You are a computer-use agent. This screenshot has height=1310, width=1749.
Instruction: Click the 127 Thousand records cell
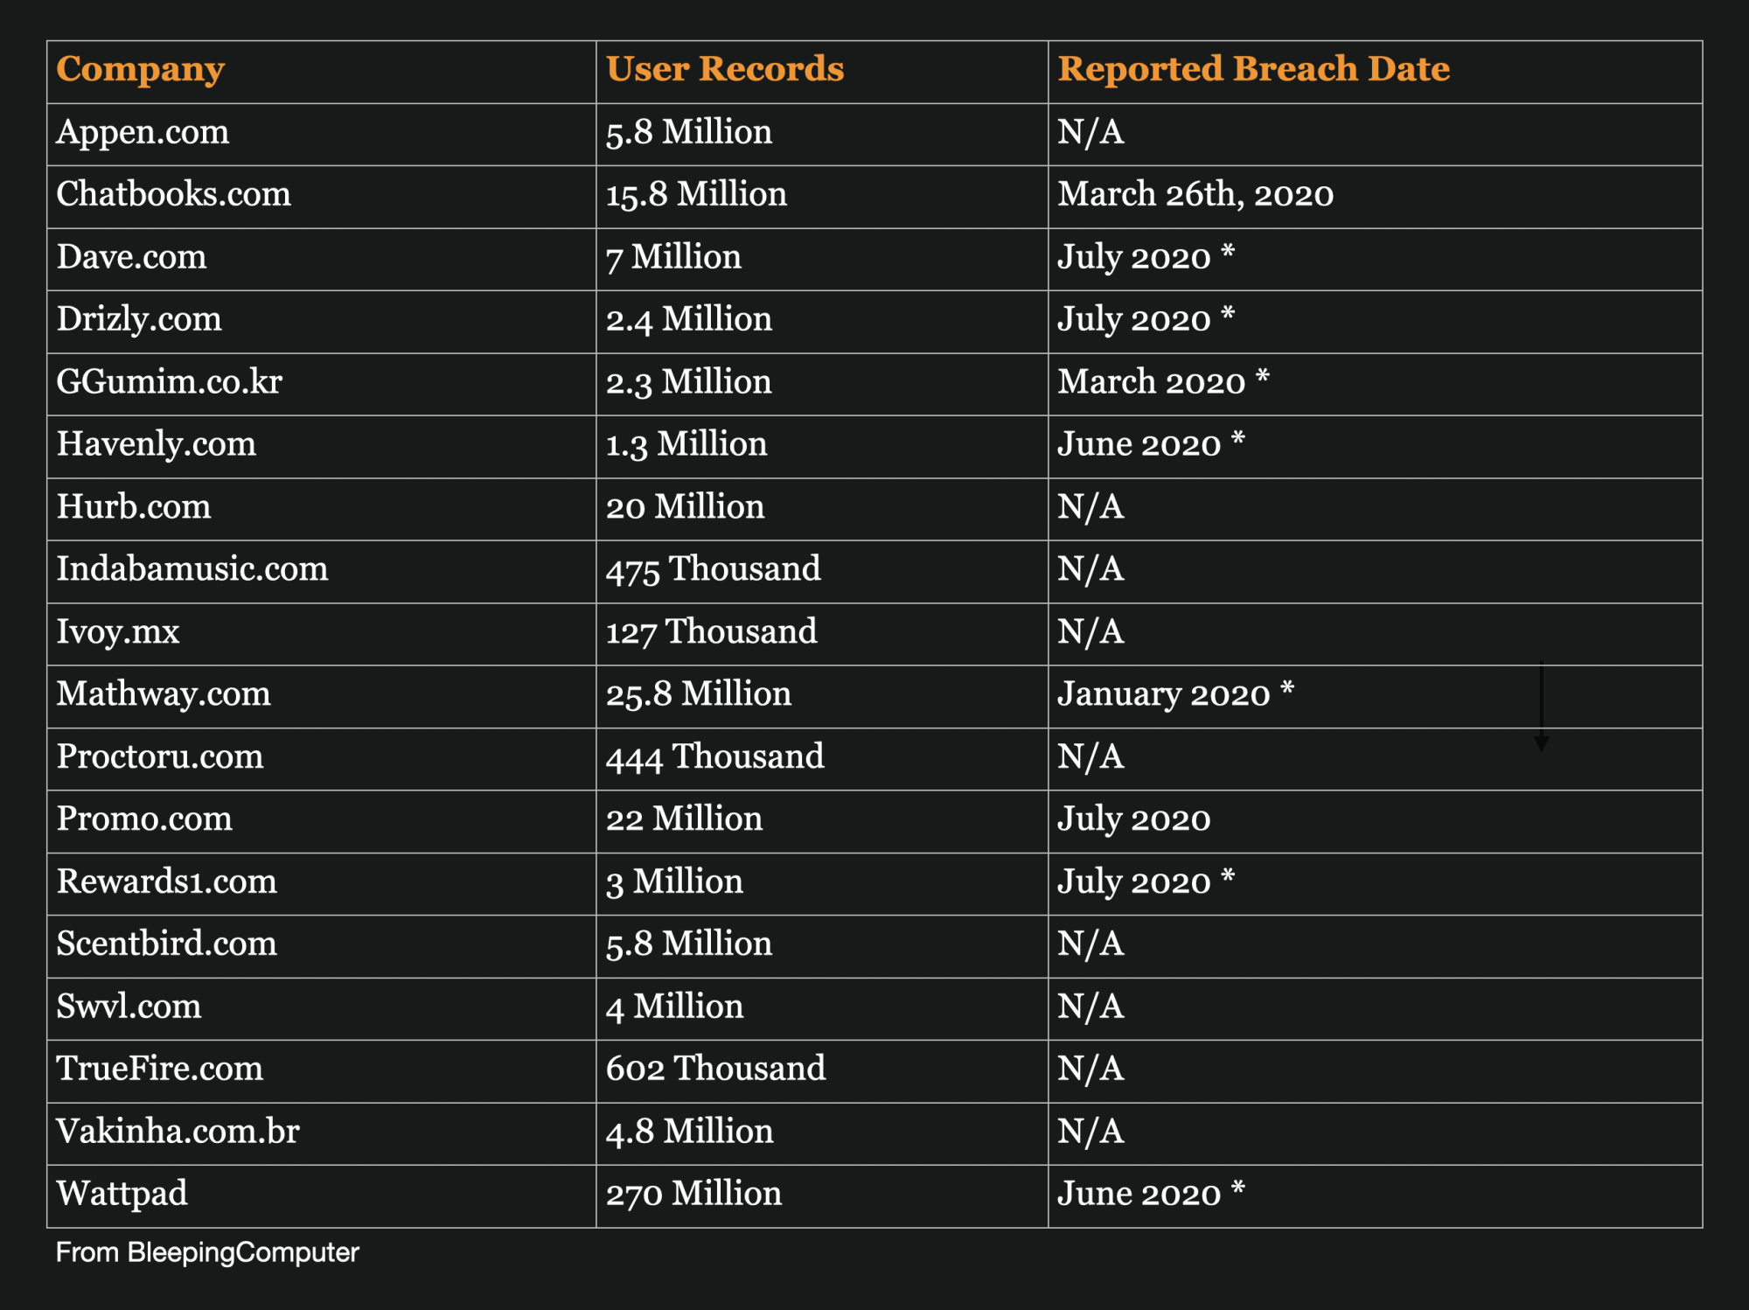tap(711, 631)
